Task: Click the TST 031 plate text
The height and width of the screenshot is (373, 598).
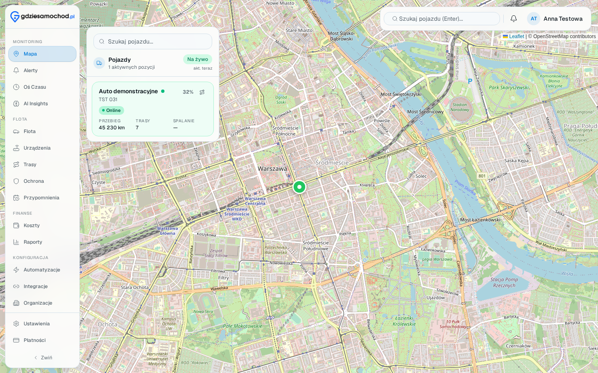Action: [x=108, y=99]
